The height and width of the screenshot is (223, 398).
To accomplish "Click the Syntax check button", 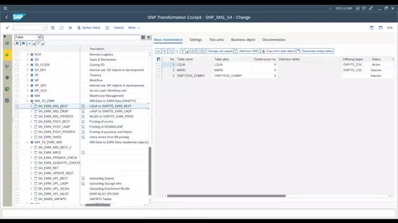I will click(89, 28).
